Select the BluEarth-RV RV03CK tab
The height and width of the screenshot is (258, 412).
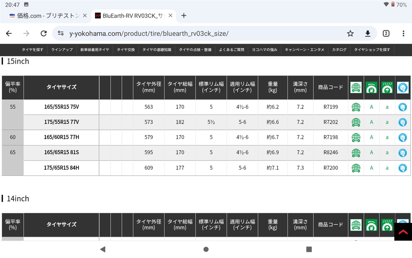(x=134, y=16)
